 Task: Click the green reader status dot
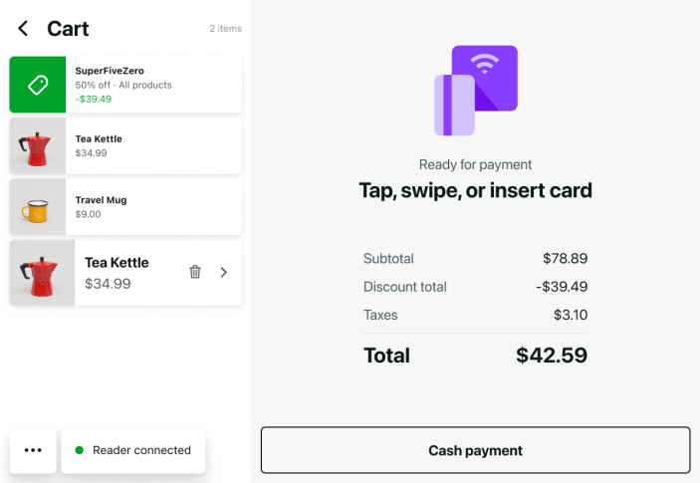(x=80, y=450)
